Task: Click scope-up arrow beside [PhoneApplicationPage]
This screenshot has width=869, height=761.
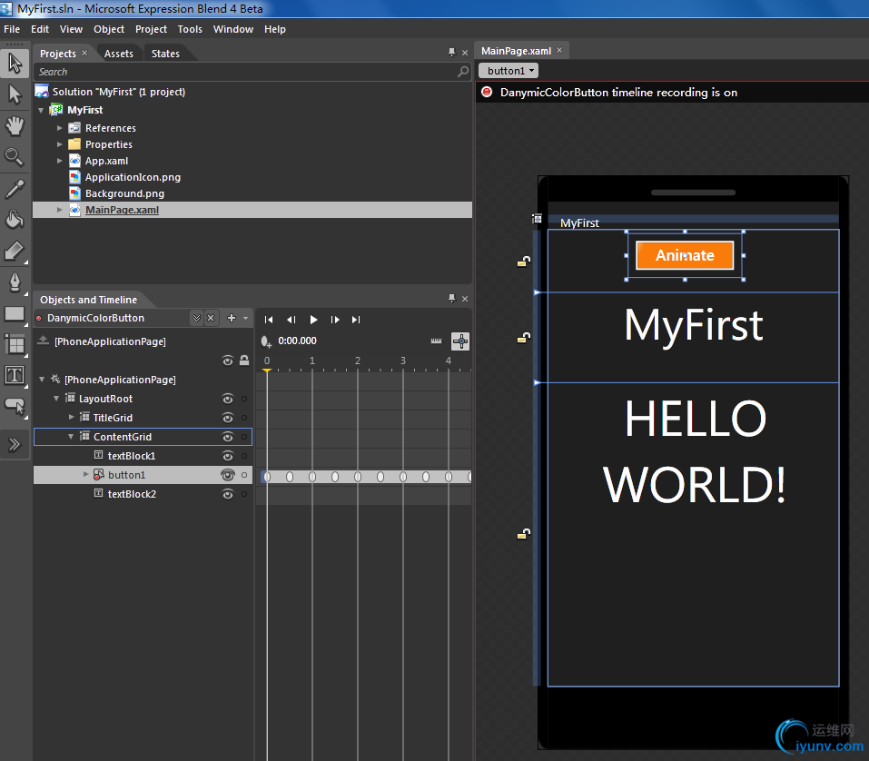Action: pos(43,341)
